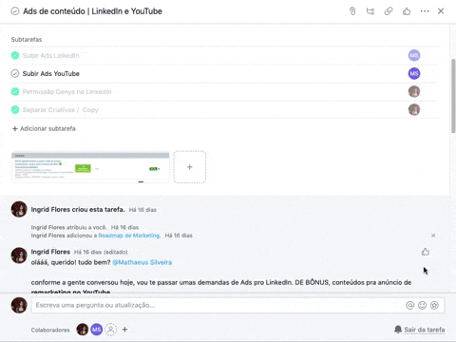Click the empty collaborator placeholder icon
The width and height of the screenshot is (456, 342).
(111, 330)
